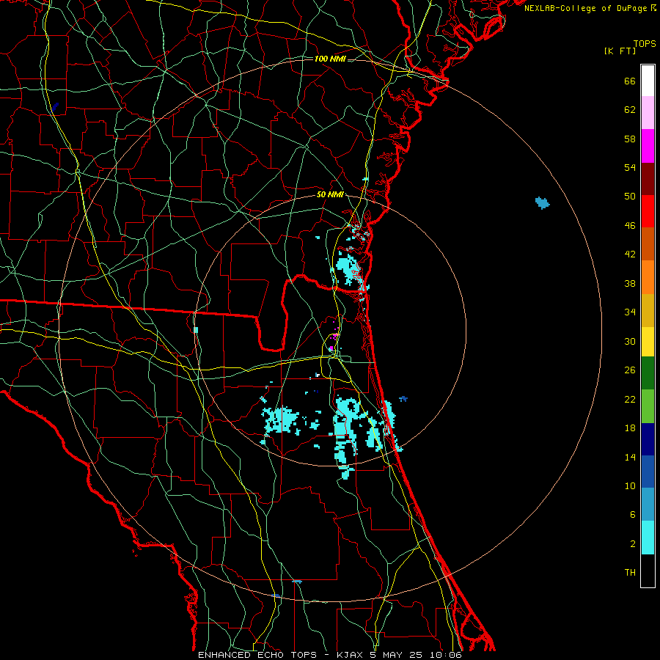The width and height of the screenshot is (660, 660).
Task: Select the bright orange legend swatch
Action: 648,277
